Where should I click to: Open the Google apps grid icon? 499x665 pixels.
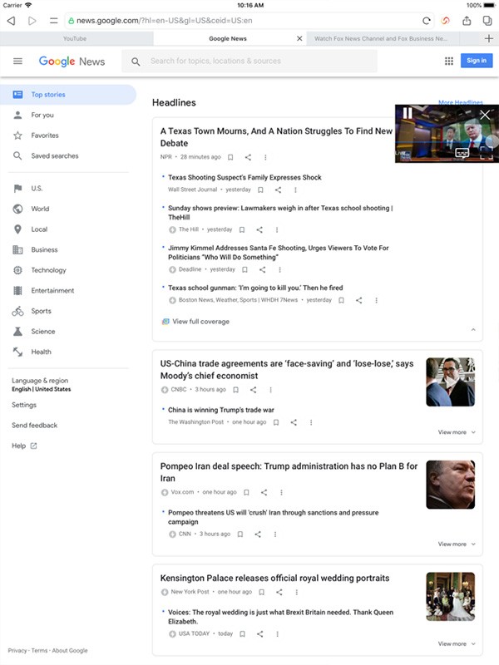point(449,61)
